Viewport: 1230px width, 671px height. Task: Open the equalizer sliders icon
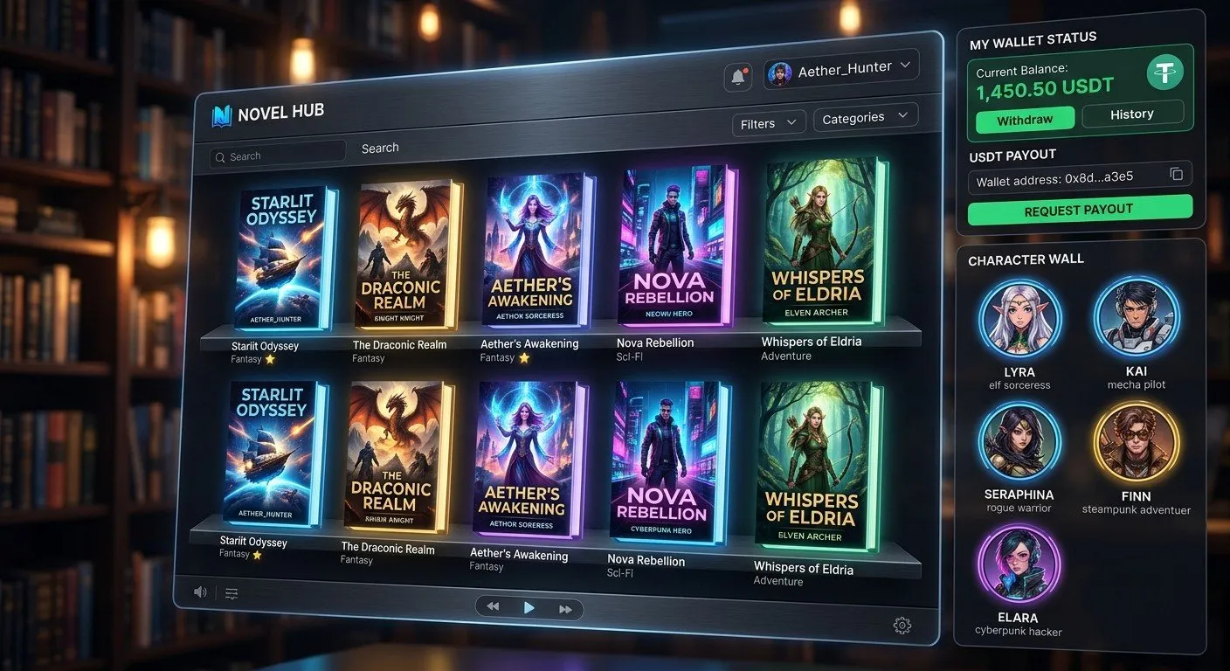(x=231, y=594)
